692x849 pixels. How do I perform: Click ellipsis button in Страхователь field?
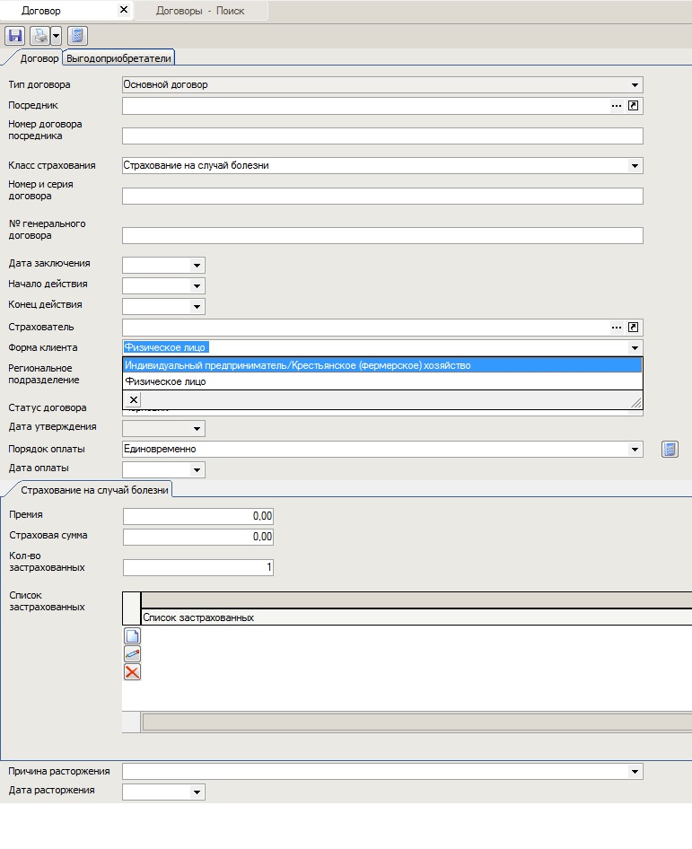pos(616,328)
